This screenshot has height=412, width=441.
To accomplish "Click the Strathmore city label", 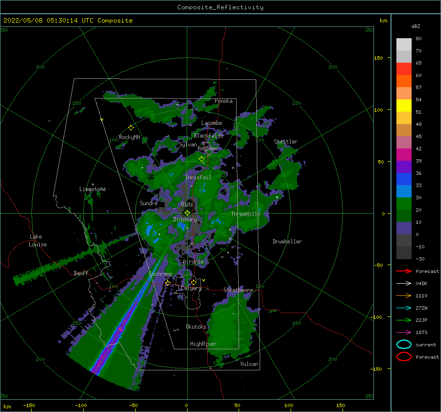I will pos(238,290).
